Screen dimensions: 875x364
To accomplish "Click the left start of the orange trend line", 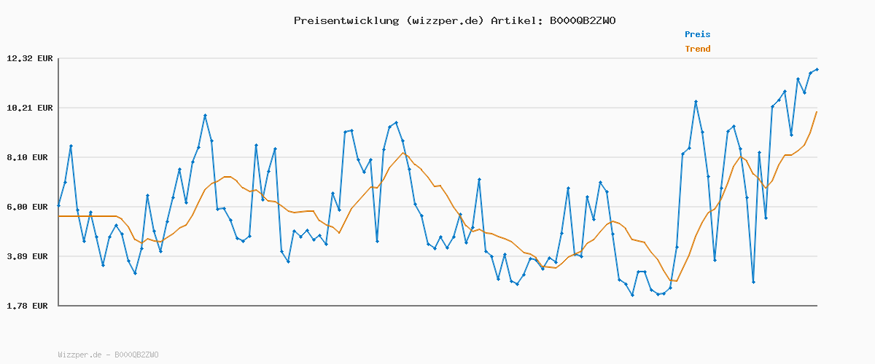I will click(60, 216).
